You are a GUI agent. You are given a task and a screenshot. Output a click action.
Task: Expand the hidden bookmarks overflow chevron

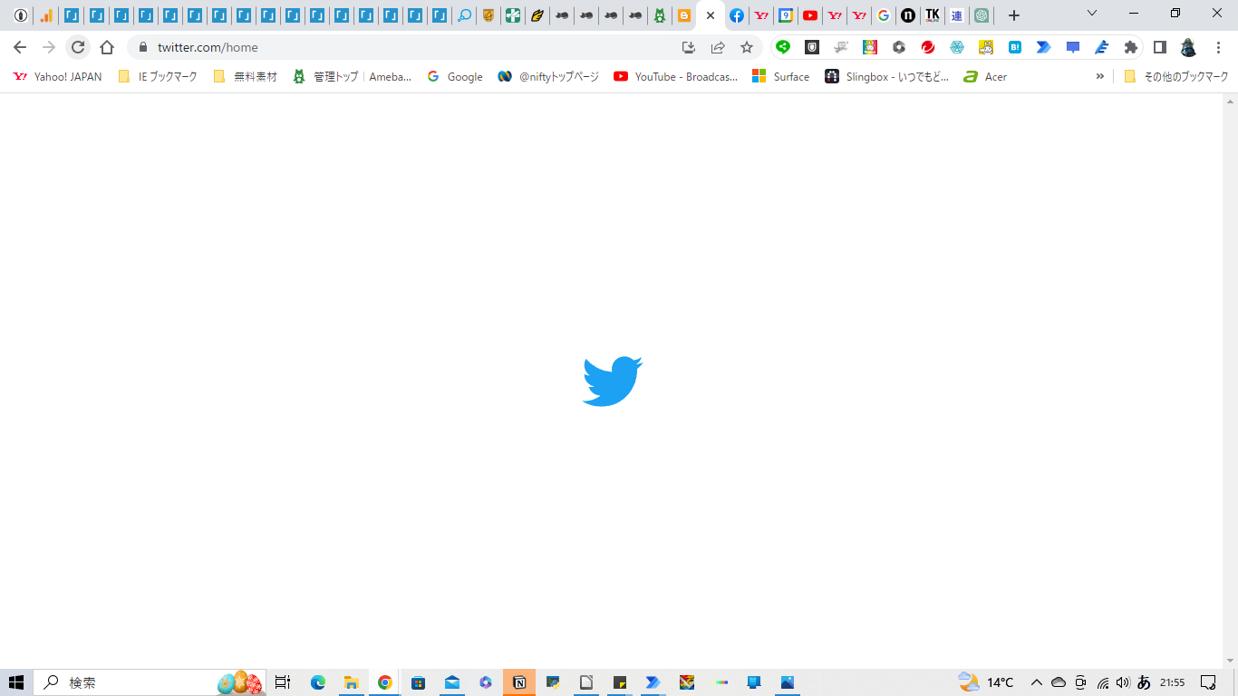click(1100, 77)
